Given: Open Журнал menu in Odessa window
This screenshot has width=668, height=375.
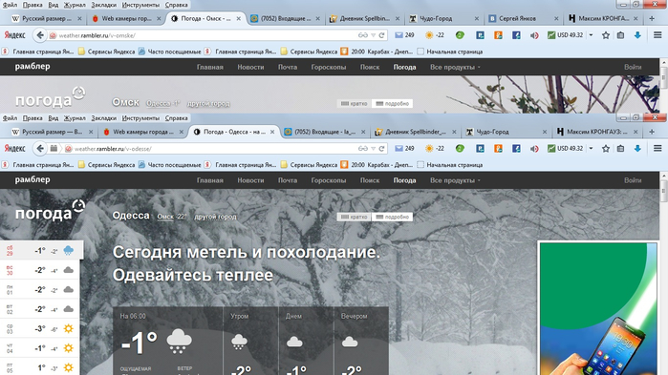Looking at the screenshot, I should (x=75, y=118).
